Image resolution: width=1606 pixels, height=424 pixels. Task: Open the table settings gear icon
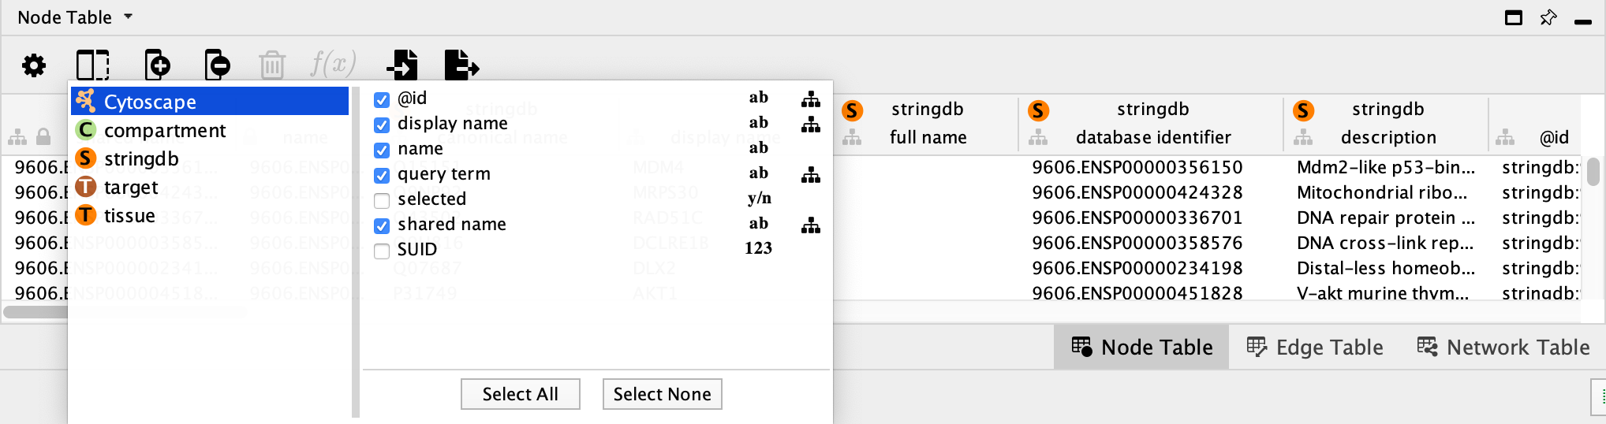point(33,65)
